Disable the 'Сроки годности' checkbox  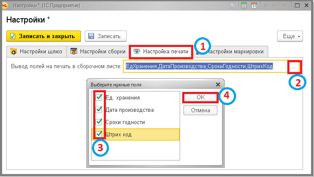pyautogui.click(x=98, y=122)
